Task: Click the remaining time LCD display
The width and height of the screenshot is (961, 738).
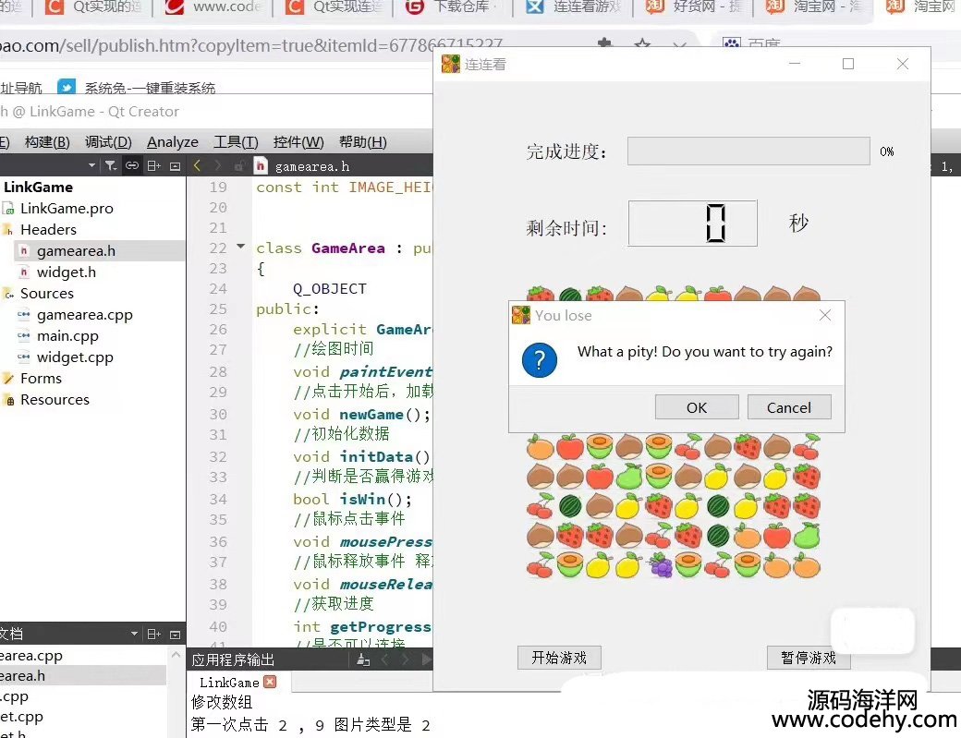Action: click(692, 223)
